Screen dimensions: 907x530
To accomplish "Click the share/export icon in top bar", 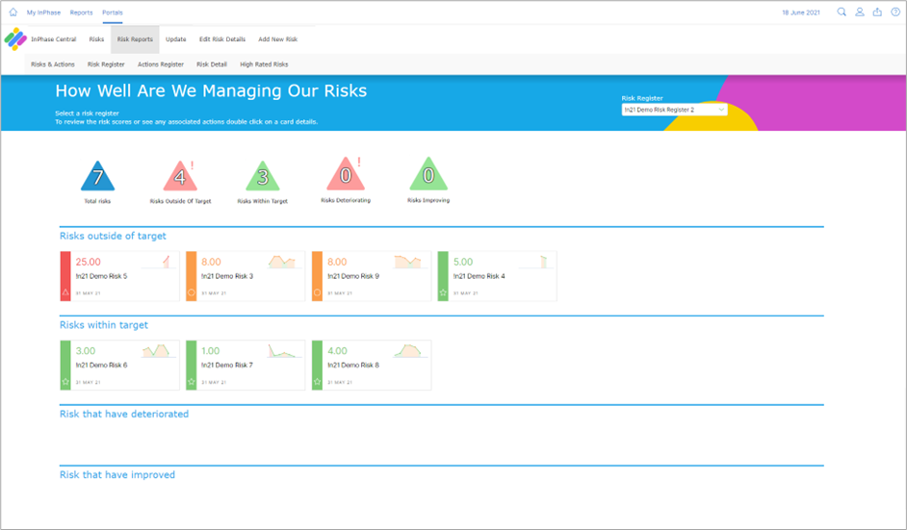I will tap(877, 13).
